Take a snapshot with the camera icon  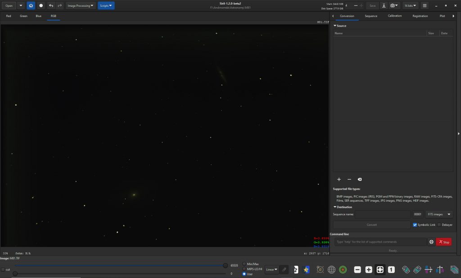tap(394, 5)
